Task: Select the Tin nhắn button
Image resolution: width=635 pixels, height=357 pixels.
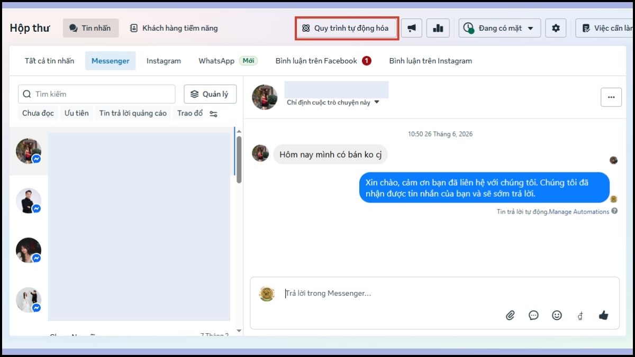Action: (x=91, y=28)
